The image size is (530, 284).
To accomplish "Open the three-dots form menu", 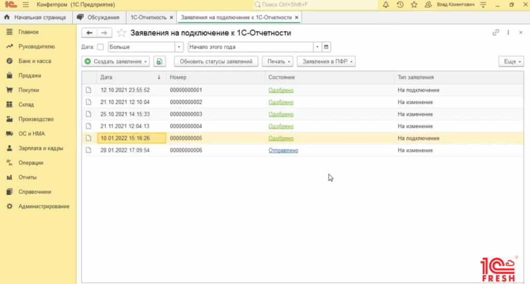I will click(x=508, y=33).
